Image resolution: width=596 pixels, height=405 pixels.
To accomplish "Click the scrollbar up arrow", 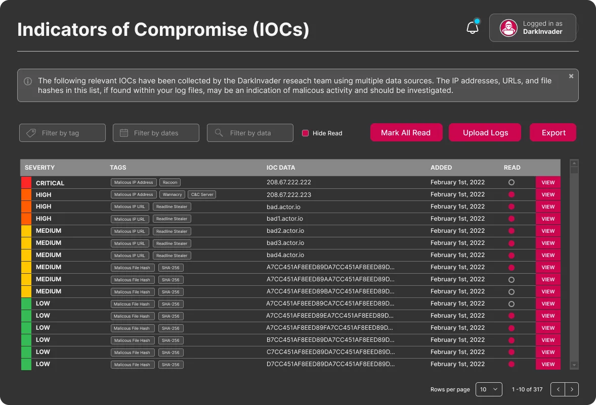I will (x=574, y=163).
